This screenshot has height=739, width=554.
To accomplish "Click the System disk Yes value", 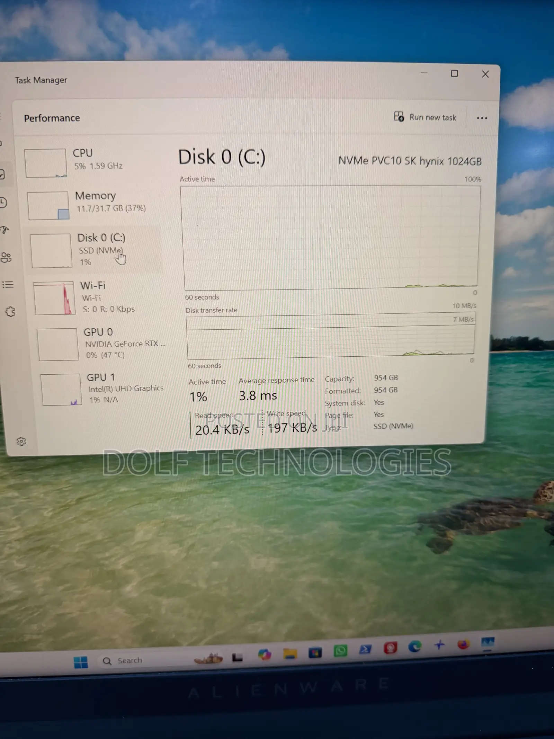I will coord(379,402).
